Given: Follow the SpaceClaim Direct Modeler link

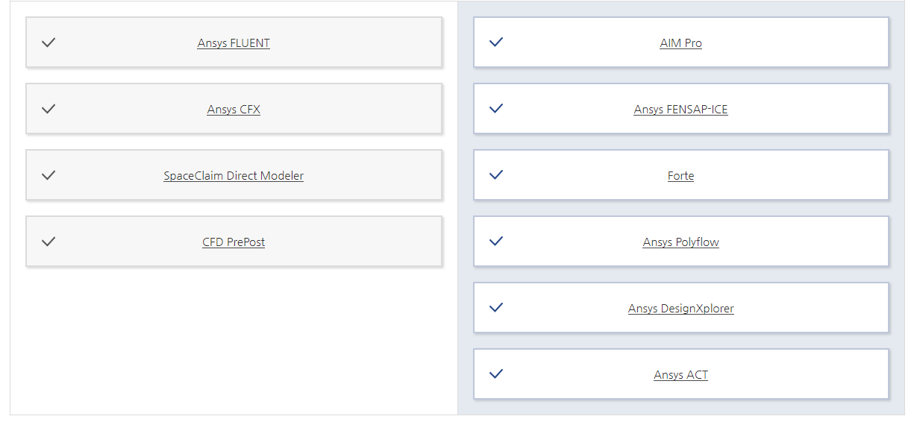Looking at the screenshot, I should (234, 176).
